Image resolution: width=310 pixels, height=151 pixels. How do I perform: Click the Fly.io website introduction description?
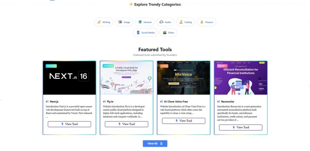[x=125, y=111]
